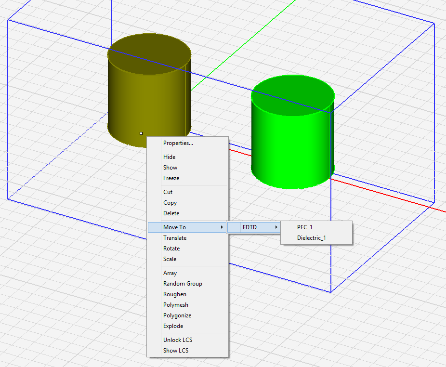
Task: Click Polymesh in the context menu
Action: coord(175,305)
